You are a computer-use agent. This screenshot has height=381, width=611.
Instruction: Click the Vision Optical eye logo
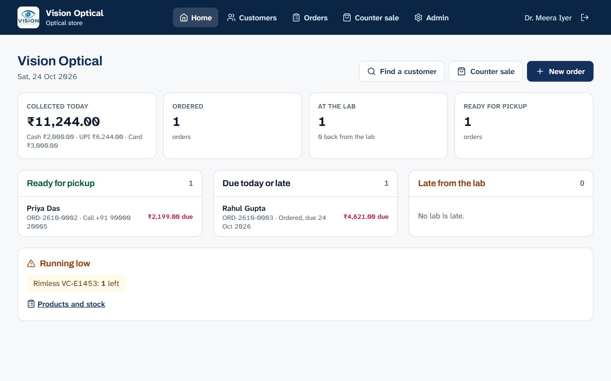coord(28,17)
